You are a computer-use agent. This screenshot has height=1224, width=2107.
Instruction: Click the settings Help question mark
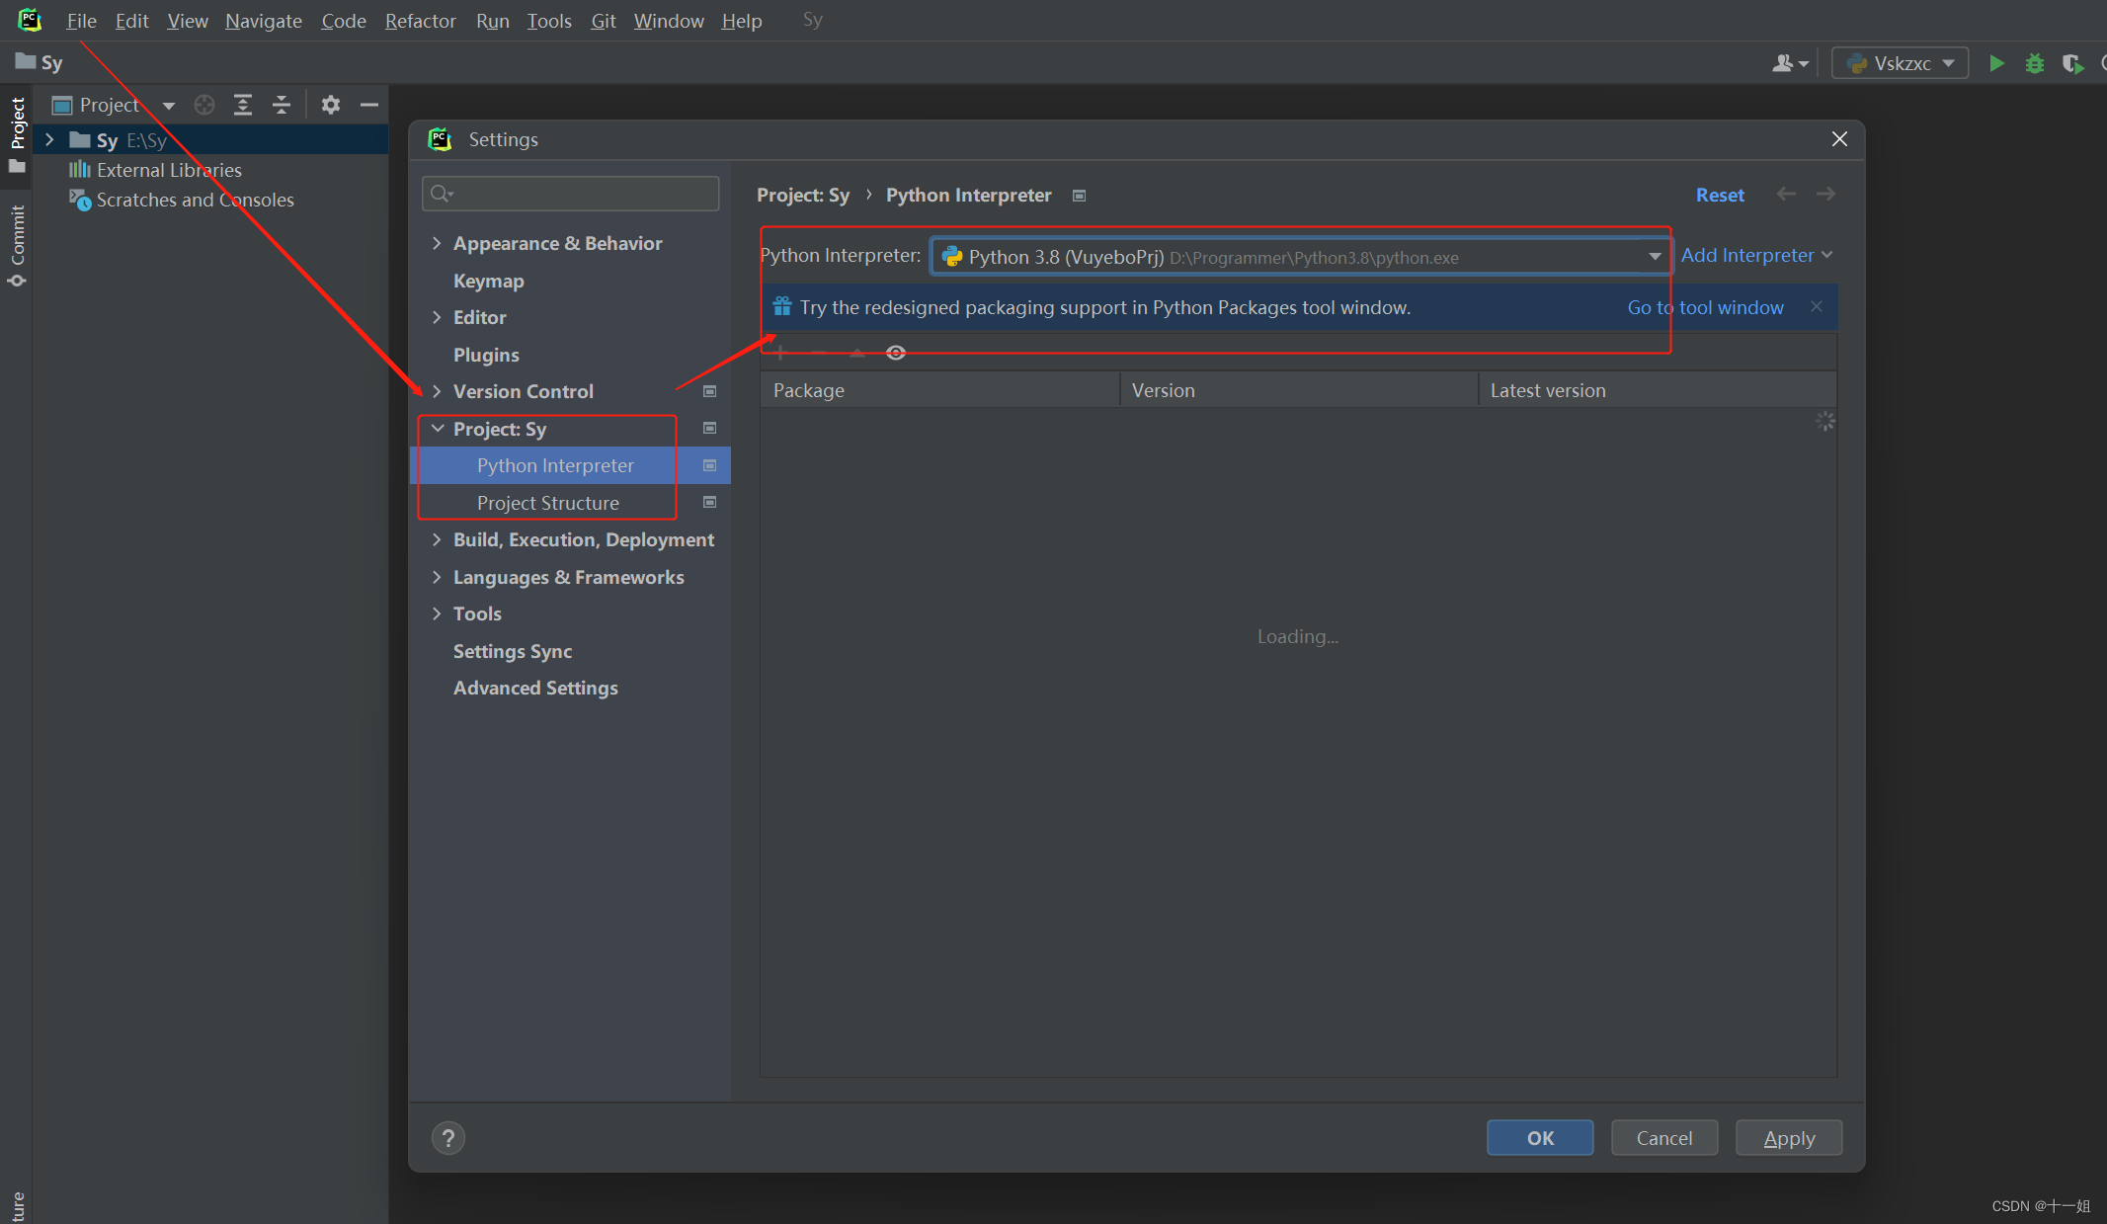coord(448,1138)
